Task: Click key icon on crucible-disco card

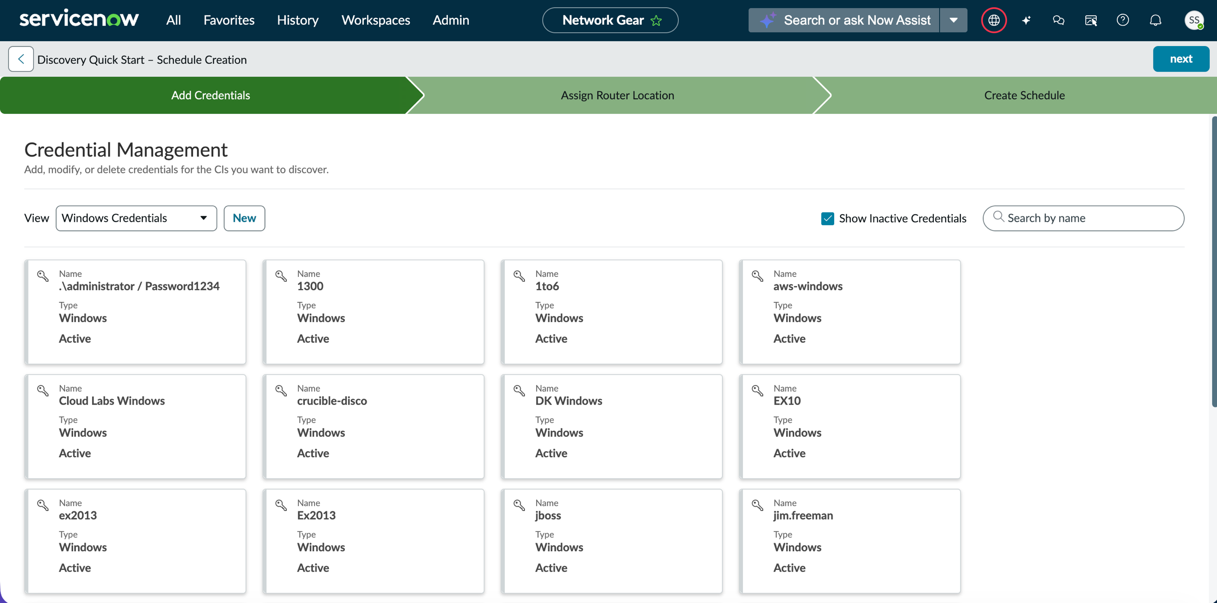Action: tap(281, 390)
